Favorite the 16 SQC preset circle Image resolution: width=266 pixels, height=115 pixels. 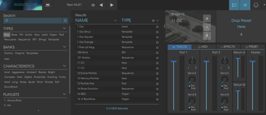coord(157,94)
